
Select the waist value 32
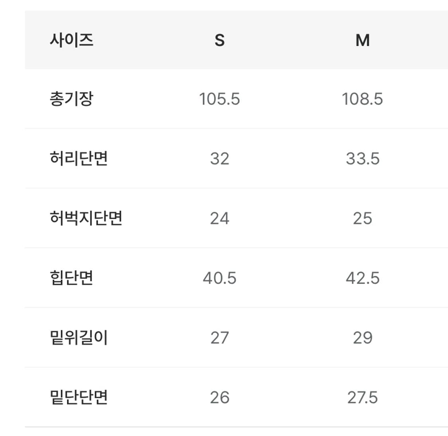pos(219,159)
